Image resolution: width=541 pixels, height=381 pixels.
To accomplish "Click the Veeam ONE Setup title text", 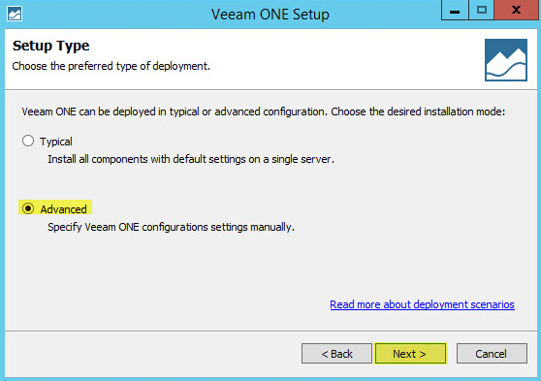I will 270,15.
